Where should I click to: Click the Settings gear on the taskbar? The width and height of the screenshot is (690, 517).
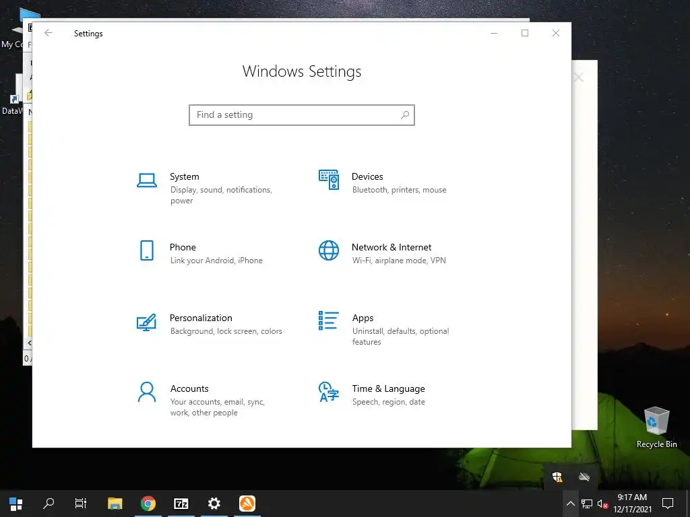tap(214, 504)
